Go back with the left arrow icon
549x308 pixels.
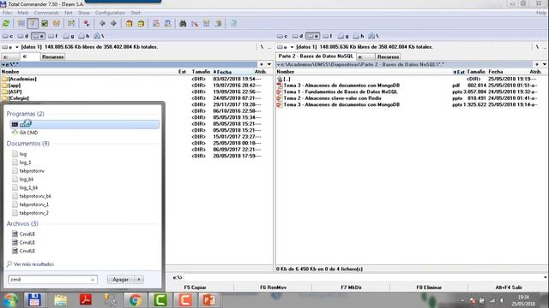click(102, 23)
